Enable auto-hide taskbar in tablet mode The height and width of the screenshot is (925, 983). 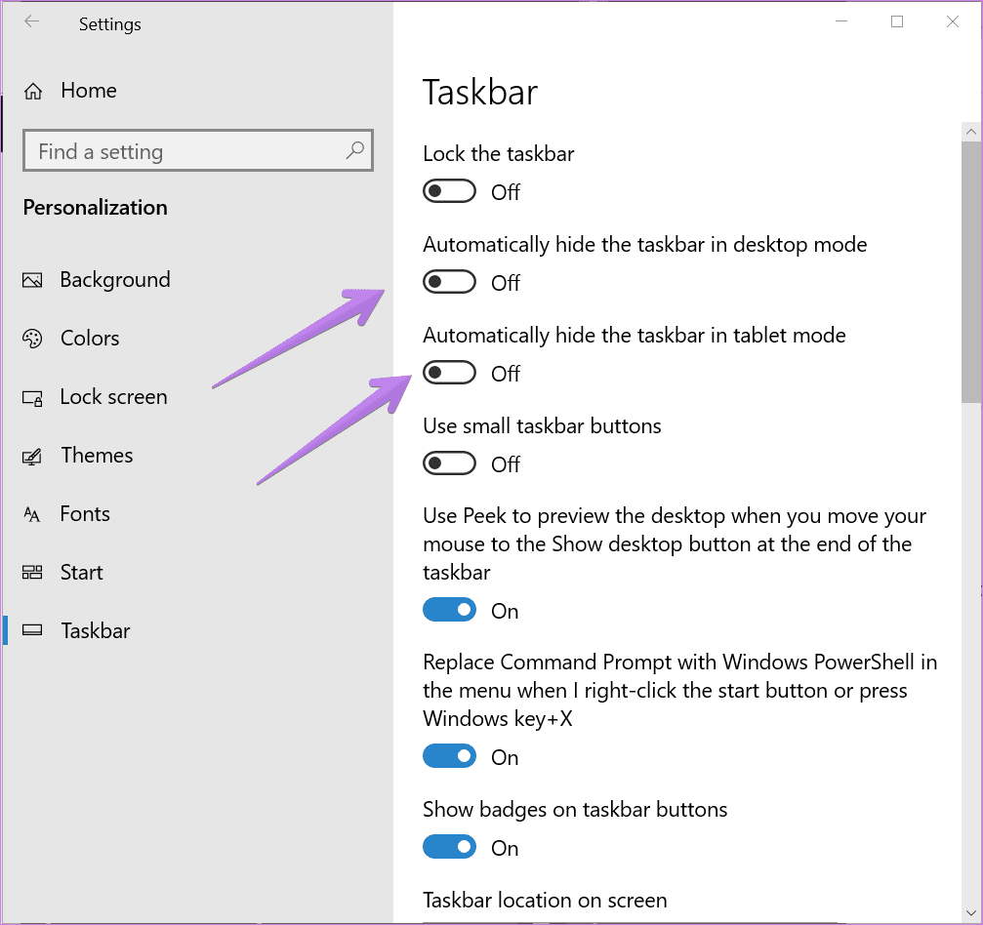tap(449, 373)
